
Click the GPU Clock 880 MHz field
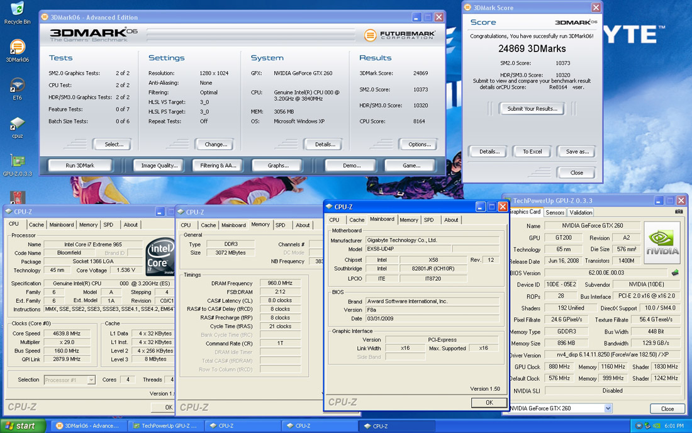(x=559, y=367)
